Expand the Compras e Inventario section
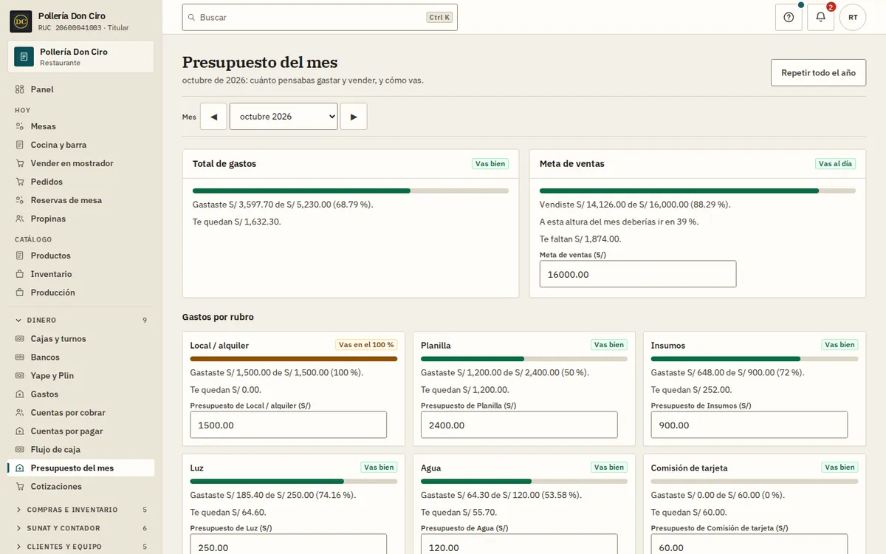This screenshot has width=886, height=554. [x=81, y=510]
